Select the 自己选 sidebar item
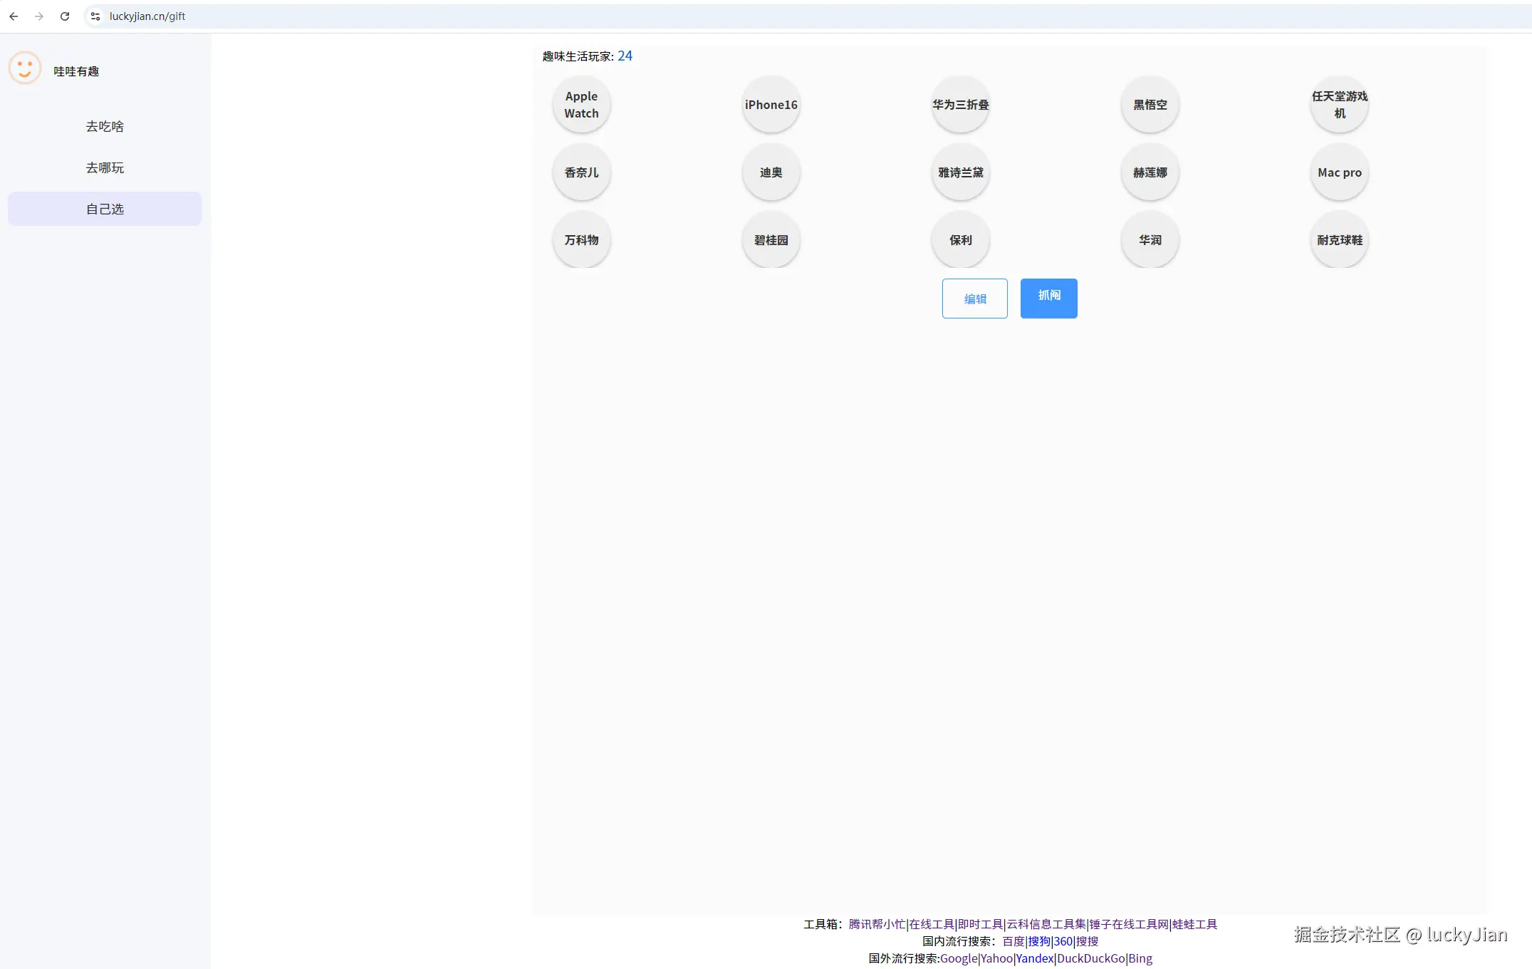Viewport: 1532px width, 969px height. pyautogui.click(x=105, y=209)
